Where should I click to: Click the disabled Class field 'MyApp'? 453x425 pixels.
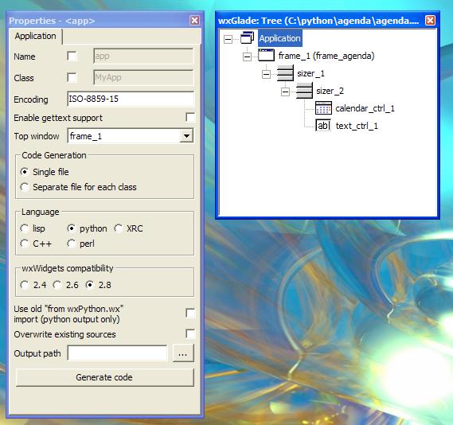143,77
